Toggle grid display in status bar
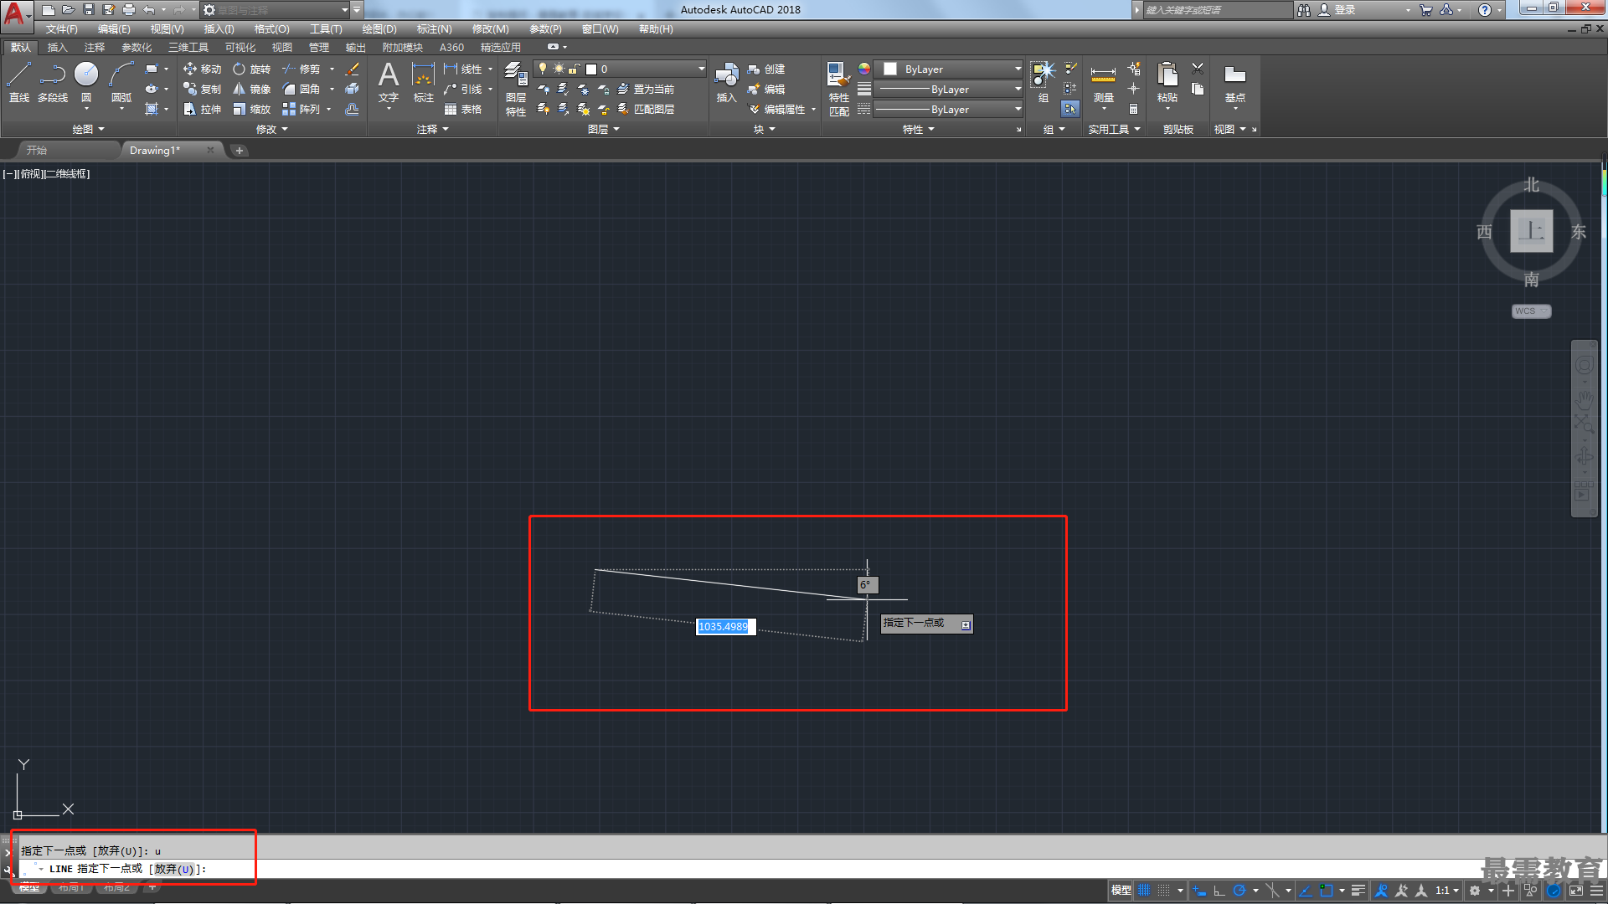 point(1144,891)
